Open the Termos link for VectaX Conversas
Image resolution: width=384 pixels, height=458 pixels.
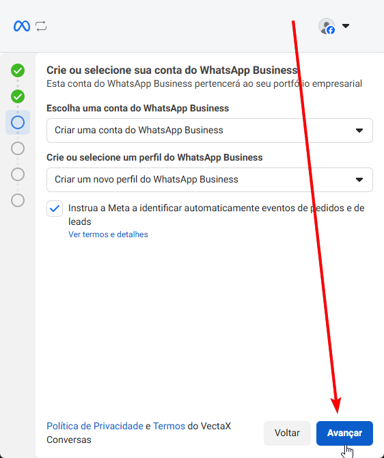tap(169, 426)
